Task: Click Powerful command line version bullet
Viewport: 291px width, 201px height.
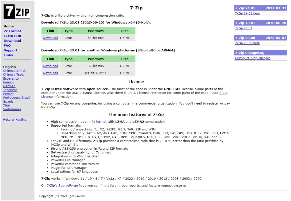Action: coord(75,164)
